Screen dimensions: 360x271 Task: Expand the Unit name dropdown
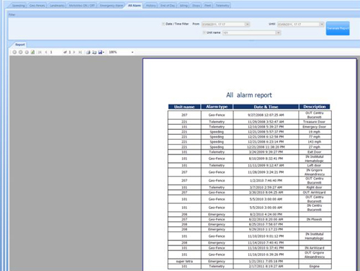pyautogui.click(x=278, y=32)
